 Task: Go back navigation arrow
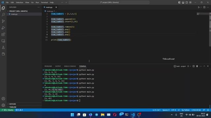62,2
